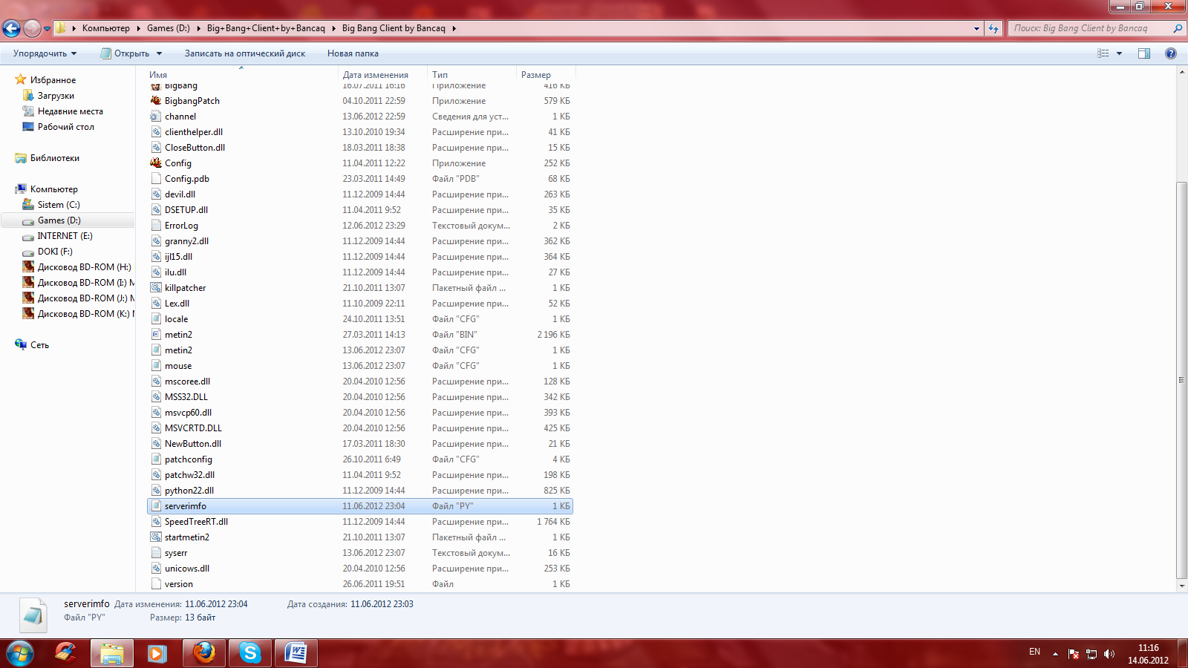The image size is (1188, 668).
Task: Select the BigbangPatch application icon
Action: 156,101
